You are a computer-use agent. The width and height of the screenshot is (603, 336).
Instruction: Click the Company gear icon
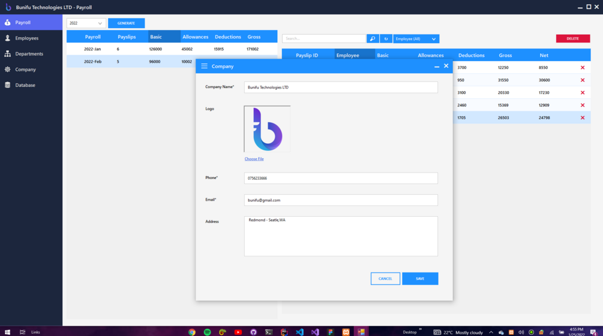click(7, 69)
